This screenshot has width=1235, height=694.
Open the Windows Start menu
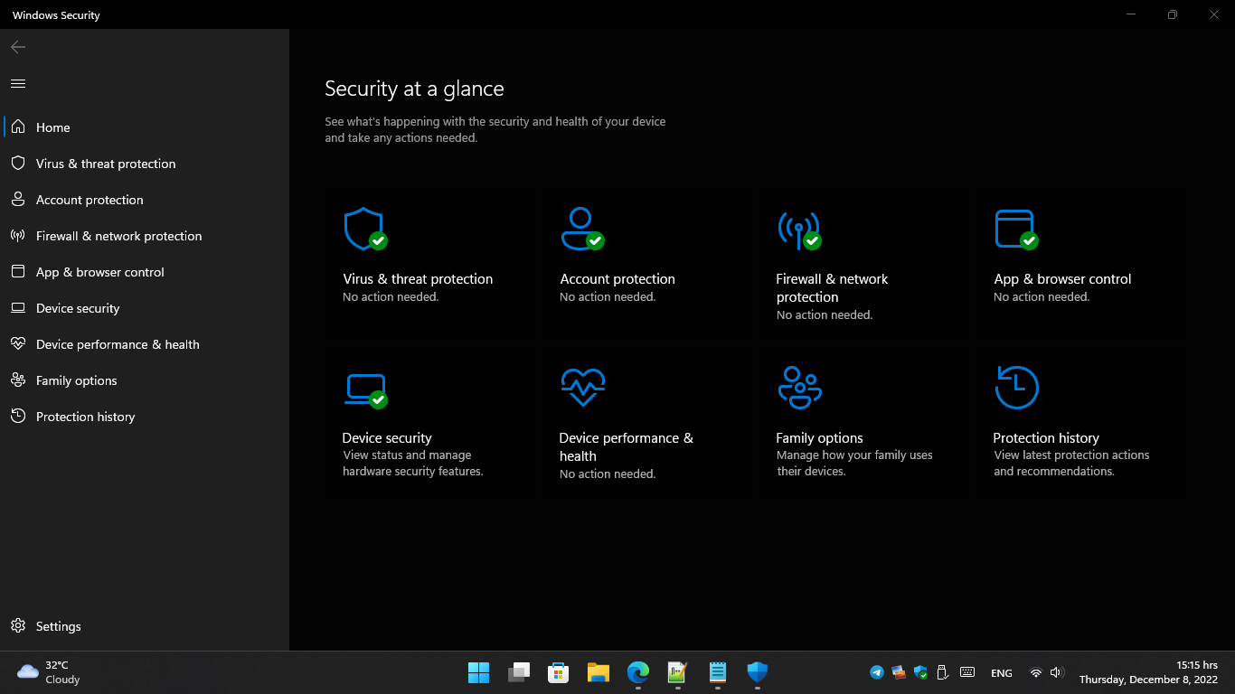478,672
